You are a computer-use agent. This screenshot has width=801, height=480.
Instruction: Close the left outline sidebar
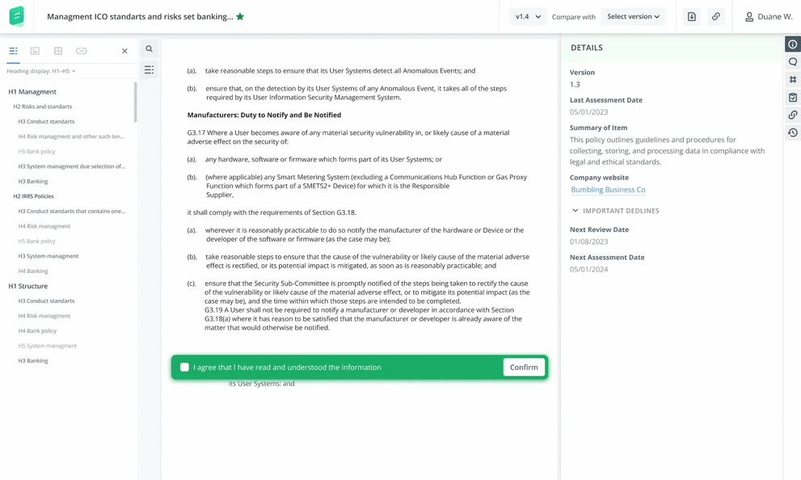(x=124, y=51)
